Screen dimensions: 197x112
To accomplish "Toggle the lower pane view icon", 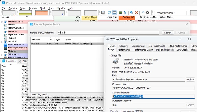I will (114, 13).
